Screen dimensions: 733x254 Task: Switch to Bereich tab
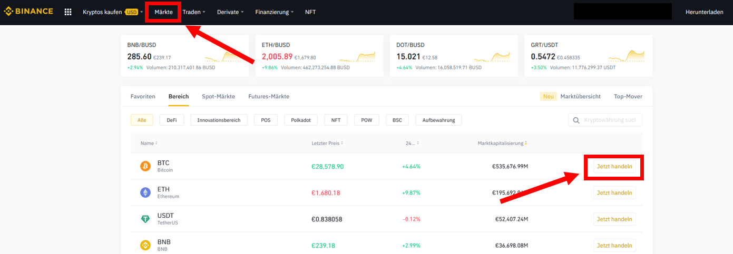click(x=179, y=96)
